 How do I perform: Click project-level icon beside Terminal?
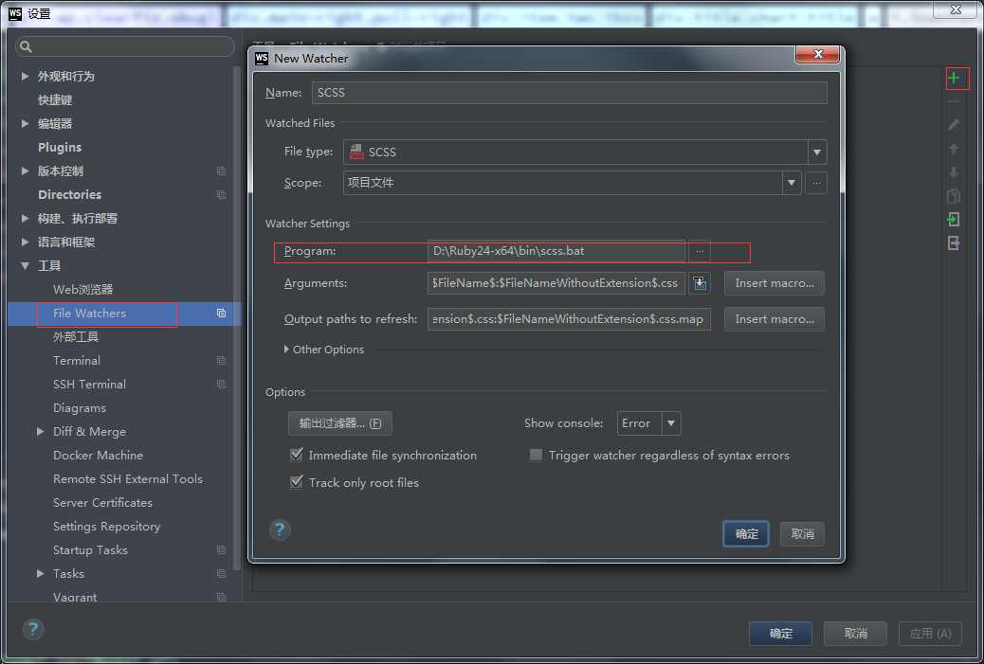point(221,361)
